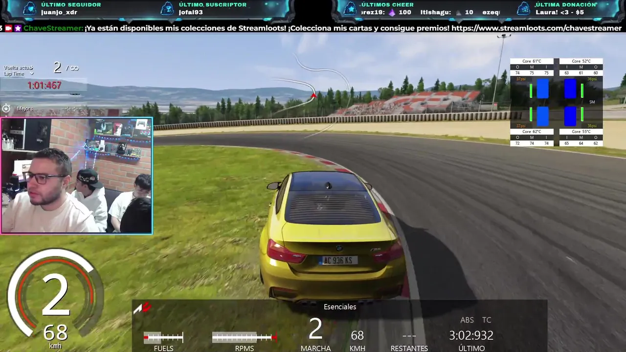Click the gray bits icon beside 10
The image size is (626, 352).
coord(458,12)
